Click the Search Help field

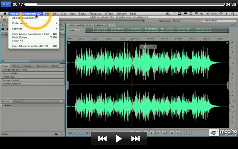click(219, 21)
